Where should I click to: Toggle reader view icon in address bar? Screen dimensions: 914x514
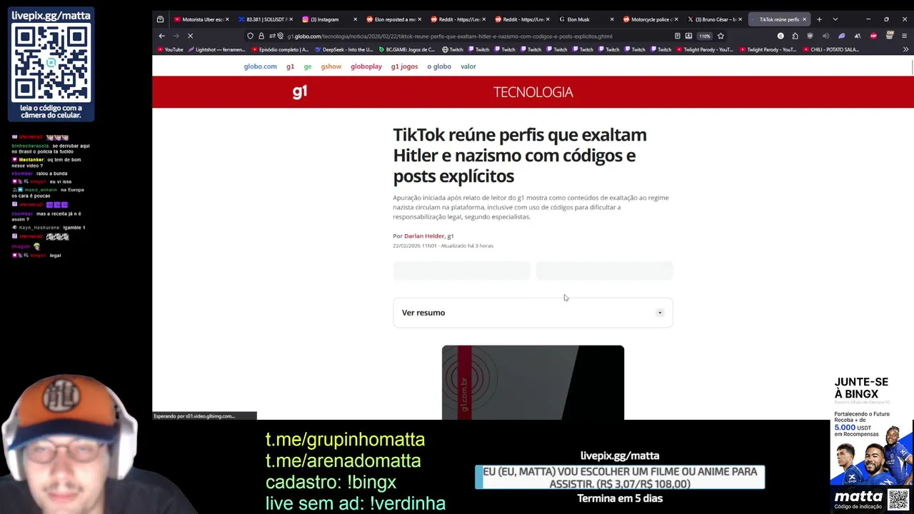coord(677,36)
